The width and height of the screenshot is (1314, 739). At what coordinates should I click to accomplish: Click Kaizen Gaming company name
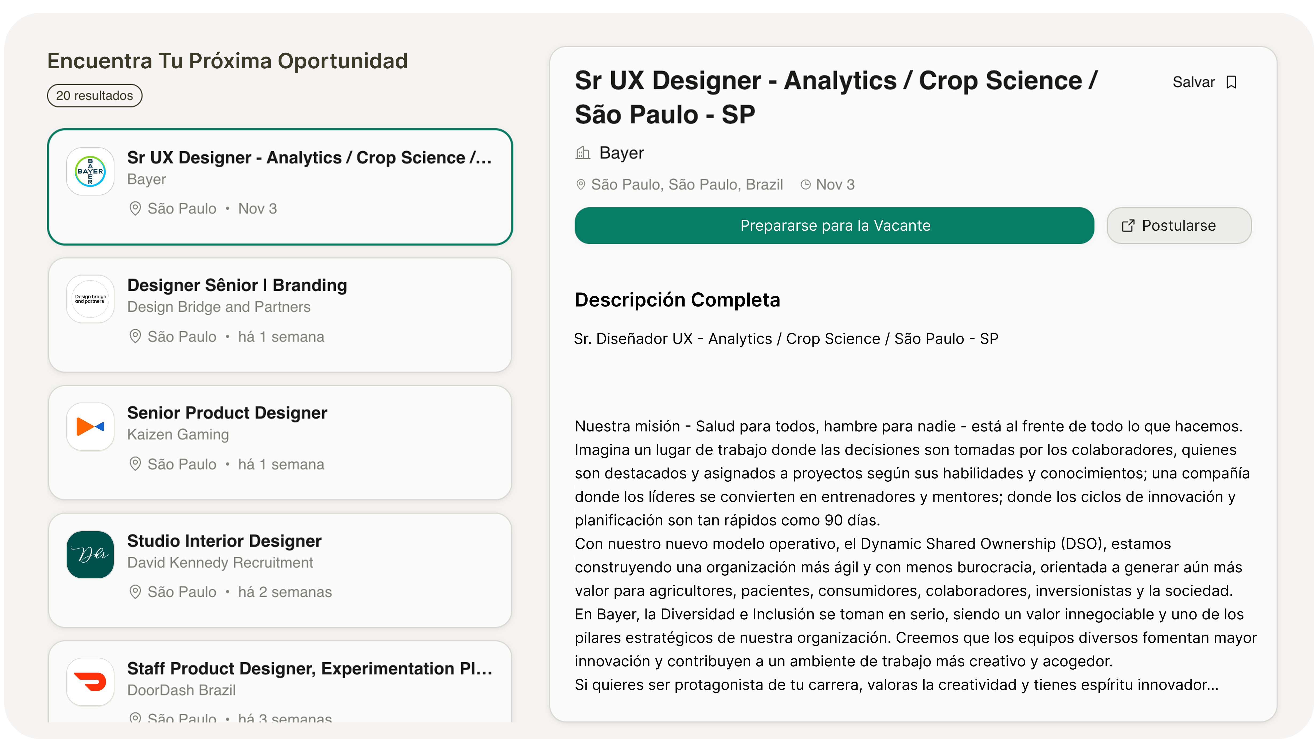click(x=178, y=435)
